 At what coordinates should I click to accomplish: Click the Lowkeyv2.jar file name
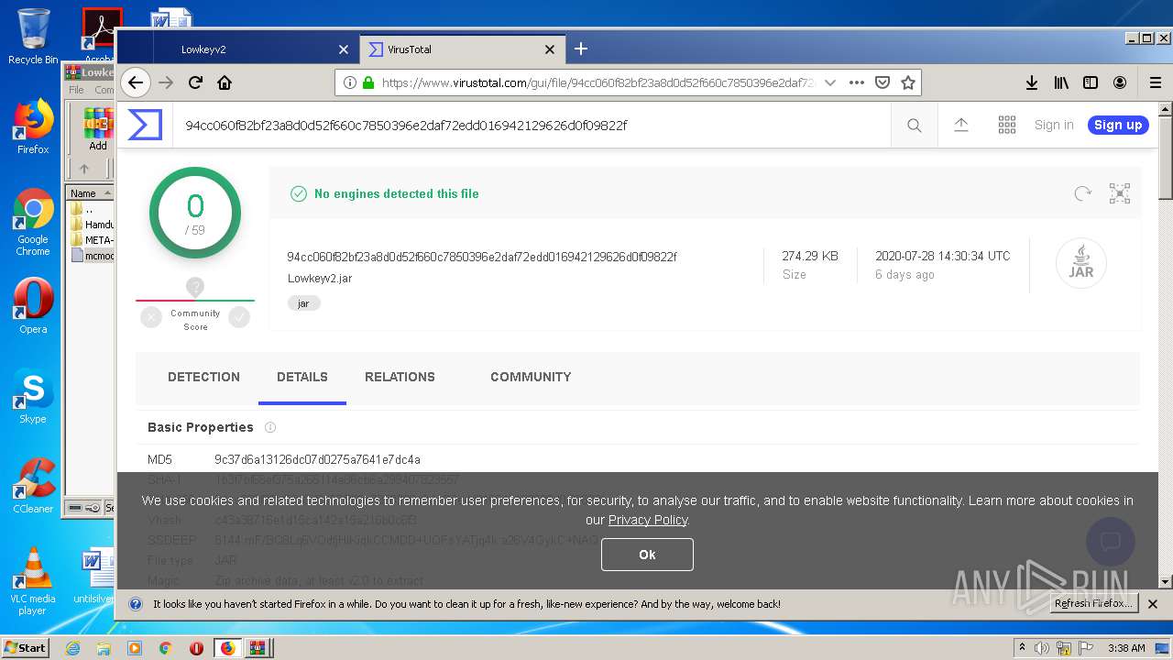[x=320, y=278]
